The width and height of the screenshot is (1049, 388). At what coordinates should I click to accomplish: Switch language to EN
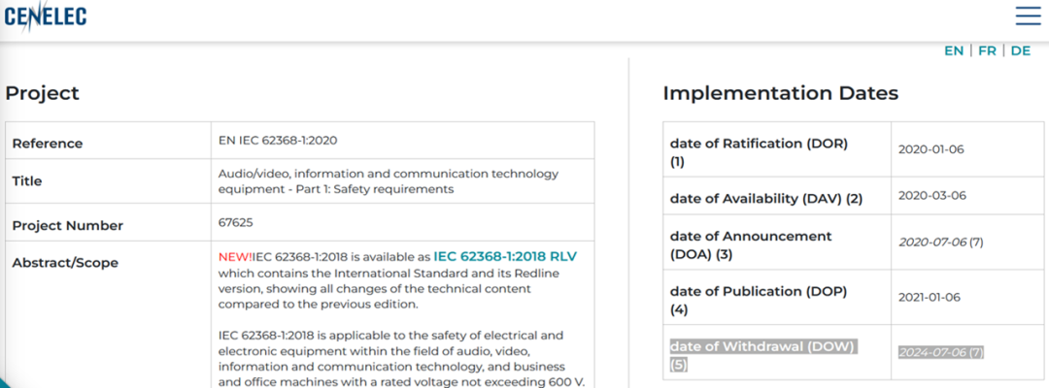tap(954, 50)
